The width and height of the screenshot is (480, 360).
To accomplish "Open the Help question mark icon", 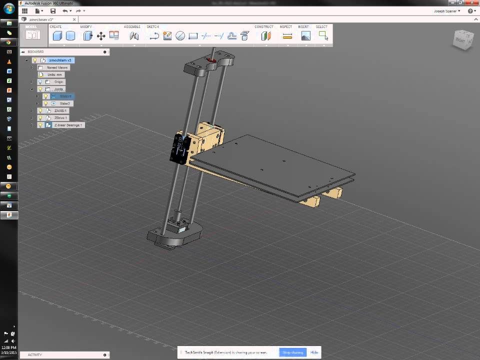I will (x=470, y=11).
